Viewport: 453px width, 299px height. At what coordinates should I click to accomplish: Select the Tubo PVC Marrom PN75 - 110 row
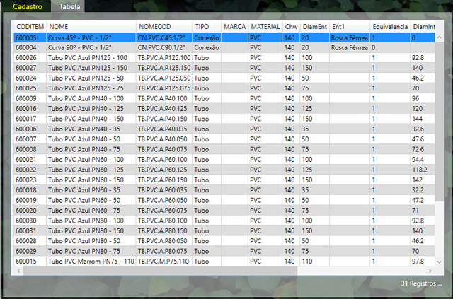pos(90,261)
